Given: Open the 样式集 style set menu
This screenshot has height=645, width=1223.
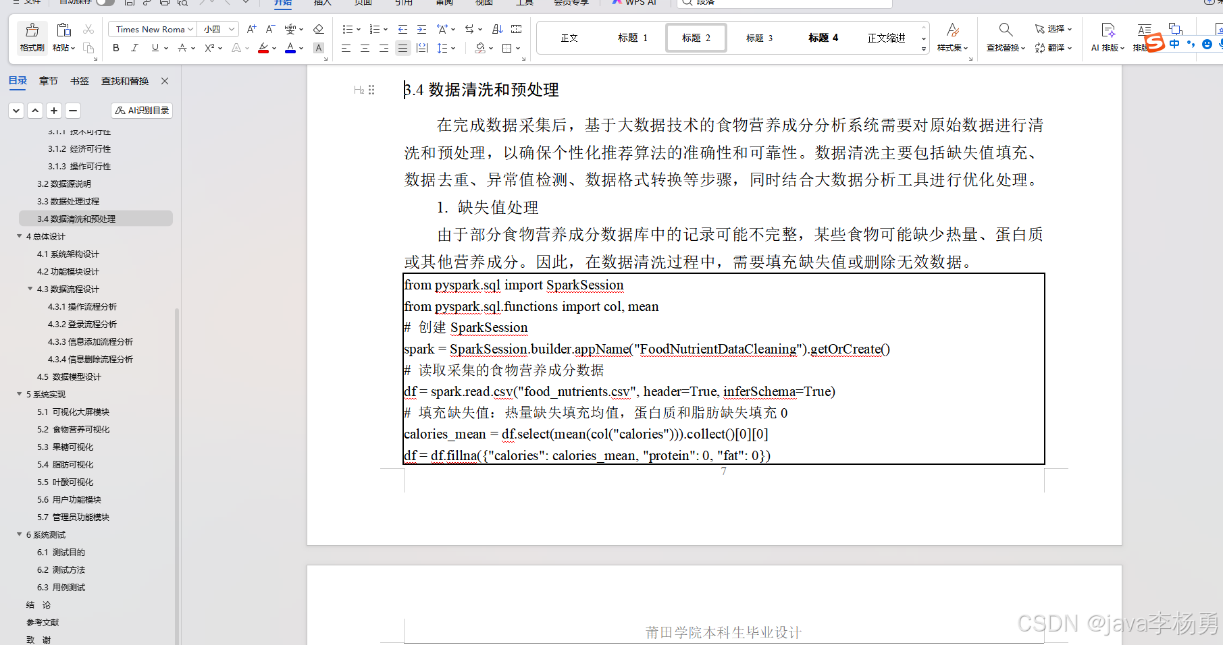Looking at the screenshot, I should [953, 37].
